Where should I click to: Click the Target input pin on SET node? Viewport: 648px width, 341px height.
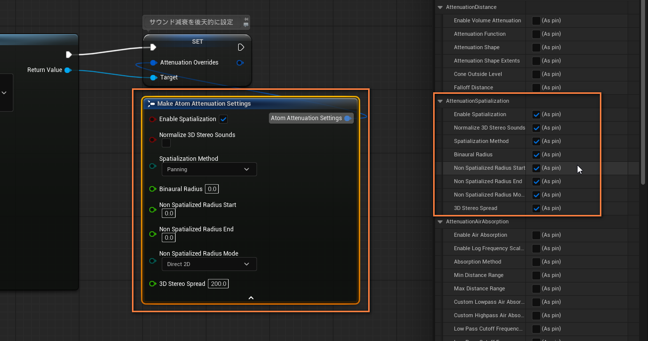153,77
